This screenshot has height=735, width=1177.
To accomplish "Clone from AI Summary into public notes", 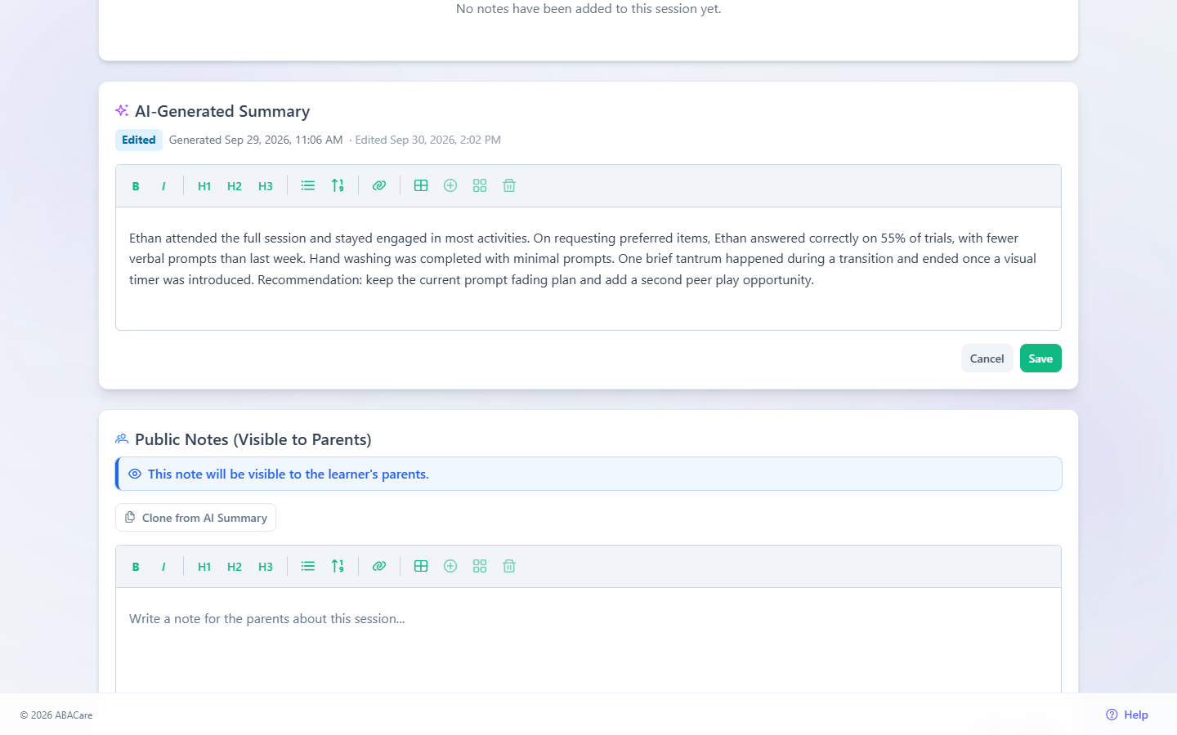I will click(195, 518).
